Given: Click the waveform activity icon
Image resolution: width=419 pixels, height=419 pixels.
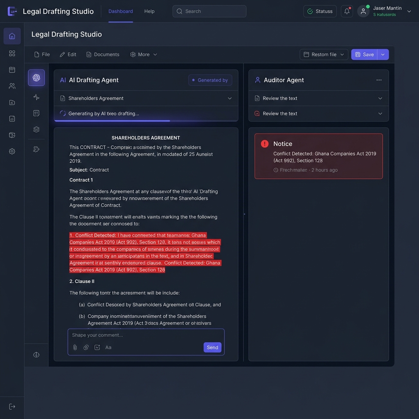Looking at the screenshot, I should point(36,97).
